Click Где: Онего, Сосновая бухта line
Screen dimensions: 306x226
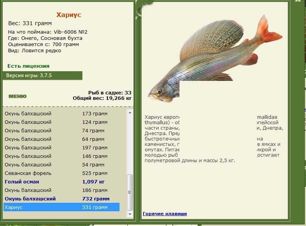(x=45, y=38)
